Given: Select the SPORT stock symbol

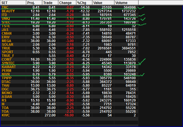Looking at the screenshot, I should [x=7, y=52].
